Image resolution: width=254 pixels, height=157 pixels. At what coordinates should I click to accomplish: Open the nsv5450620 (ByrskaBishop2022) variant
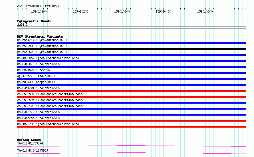point(42,52)
